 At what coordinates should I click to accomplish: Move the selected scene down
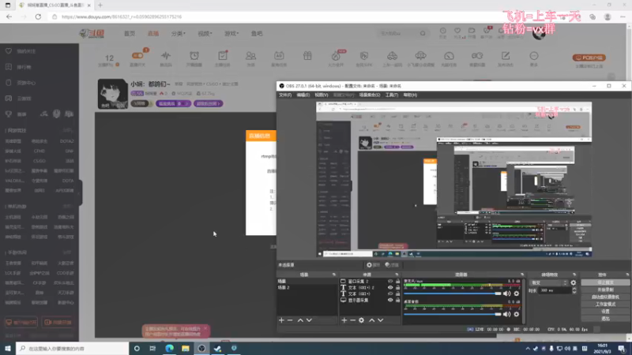309,320
